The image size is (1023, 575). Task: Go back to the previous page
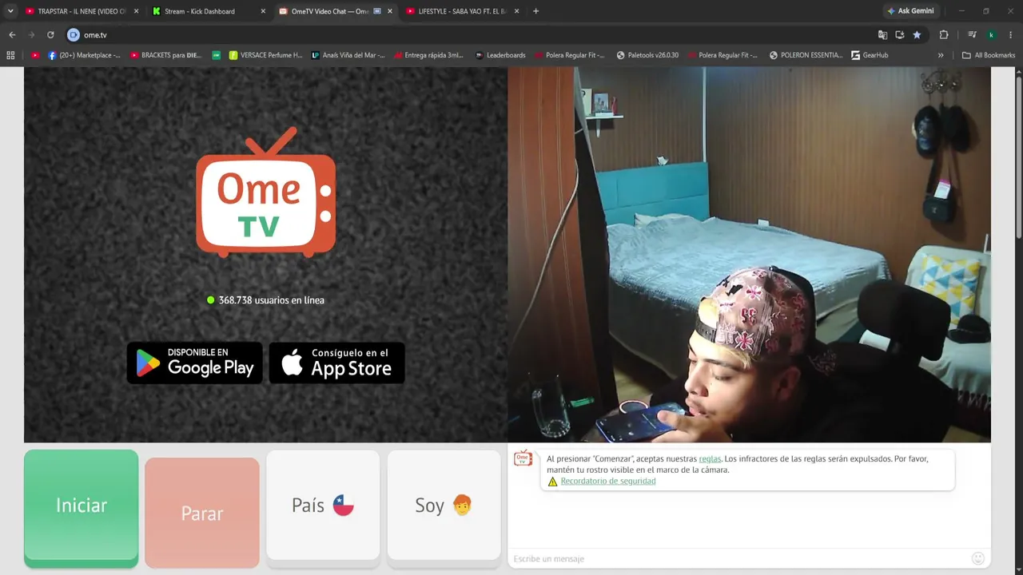12,35
